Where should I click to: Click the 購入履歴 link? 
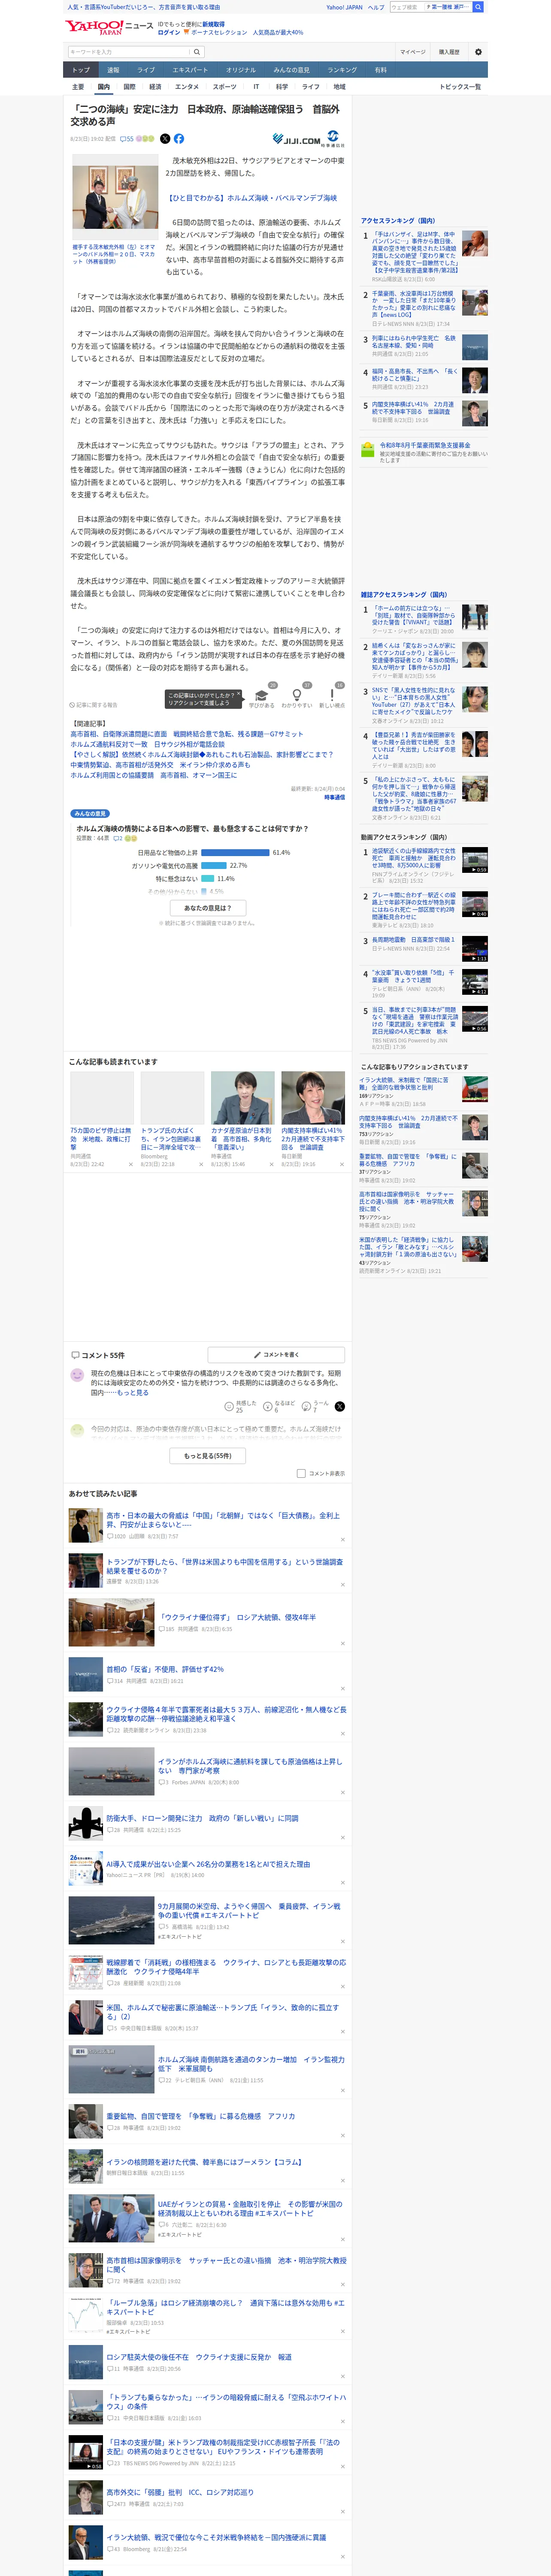[449, 52]
